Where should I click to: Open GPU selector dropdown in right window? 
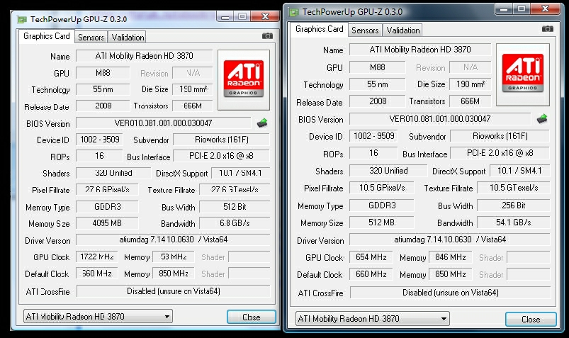372,319
